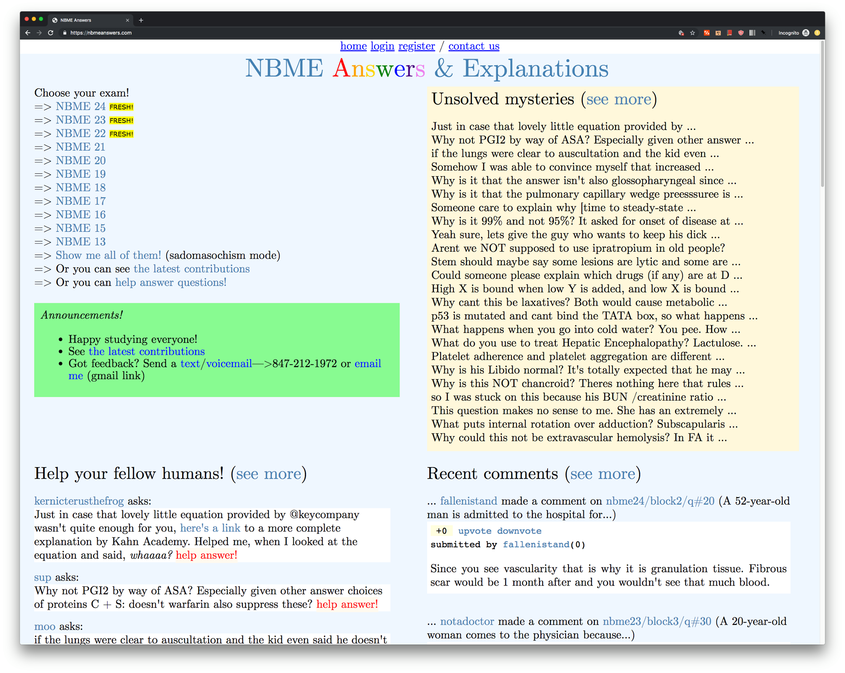
Task: Upvote fallenistand's comment
Action: click(x=474, y=531)
